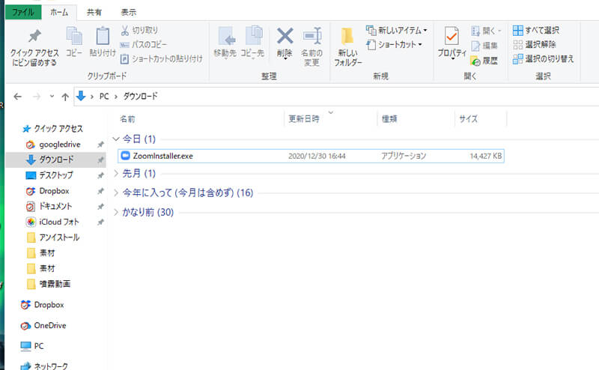599x370 pixels.
Task: Click the Rename icon in ribbon
Action: pyautogui.click(x=311, y=36)
